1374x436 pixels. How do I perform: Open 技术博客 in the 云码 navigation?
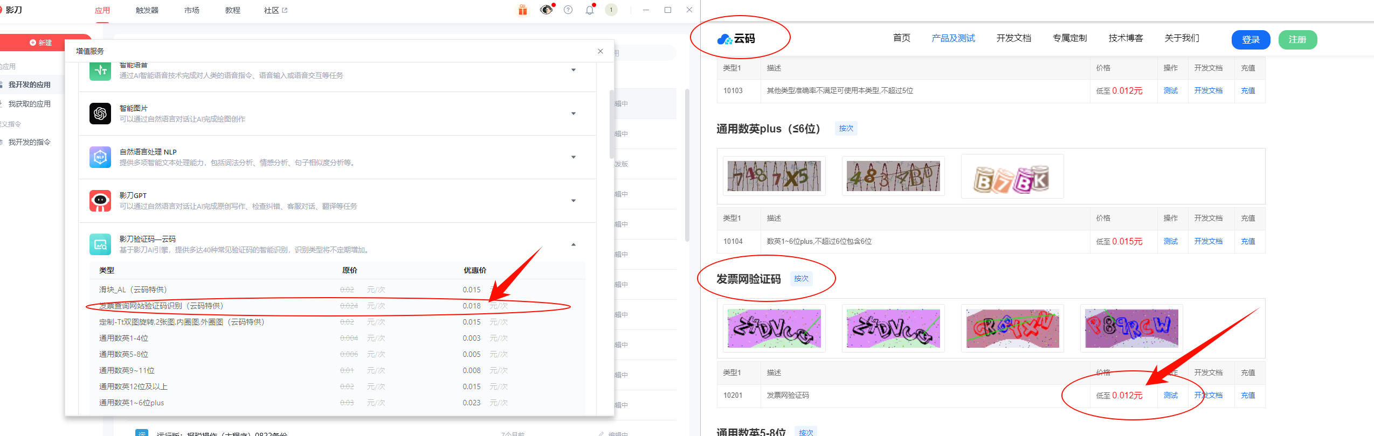pyautogui.click(x=1126, y=38)
